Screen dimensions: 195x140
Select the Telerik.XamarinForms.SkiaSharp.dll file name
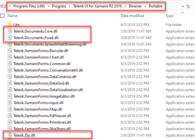42,129
